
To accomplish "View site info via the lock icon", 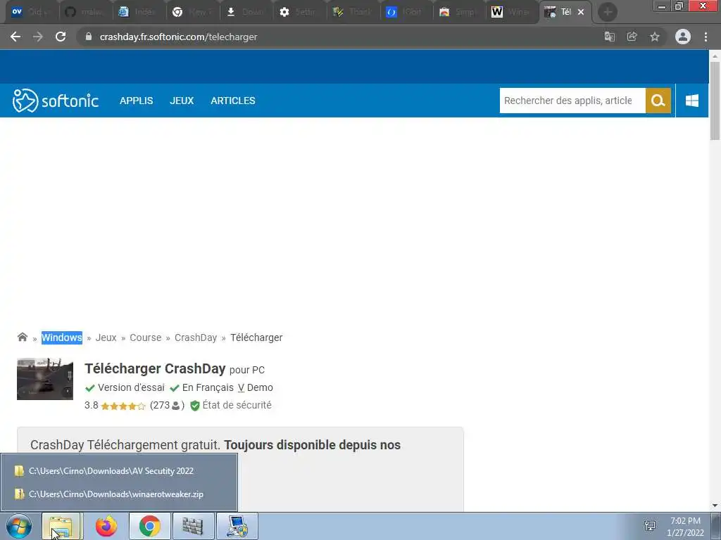I will click(89, 37).
